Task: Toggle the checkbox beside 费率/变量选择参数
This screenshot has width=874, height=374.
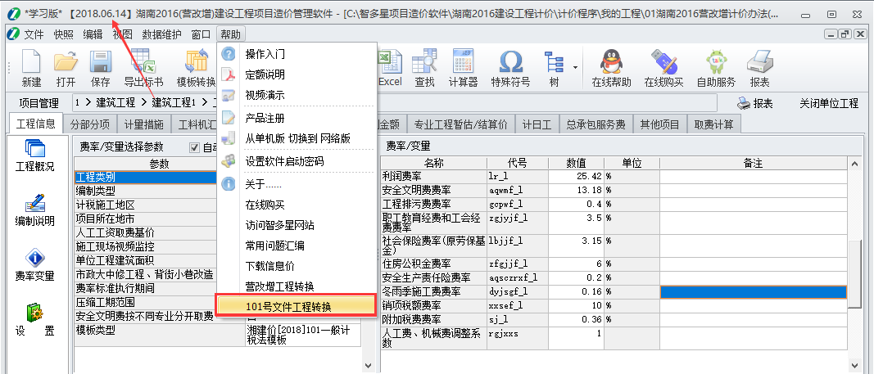Action: [194, 147]
